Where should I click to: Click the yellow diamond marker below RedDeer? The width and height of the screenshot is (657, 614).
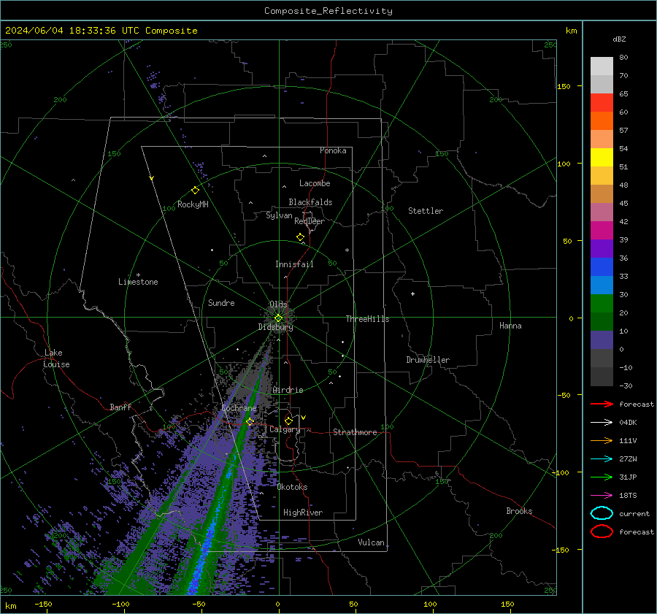point(301,237)
